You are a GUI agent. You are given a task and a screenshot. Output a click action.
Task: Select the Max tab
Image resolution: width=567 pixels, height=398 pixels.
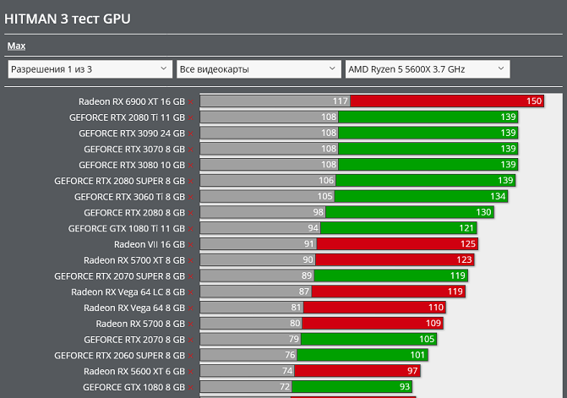click(16, 46)
